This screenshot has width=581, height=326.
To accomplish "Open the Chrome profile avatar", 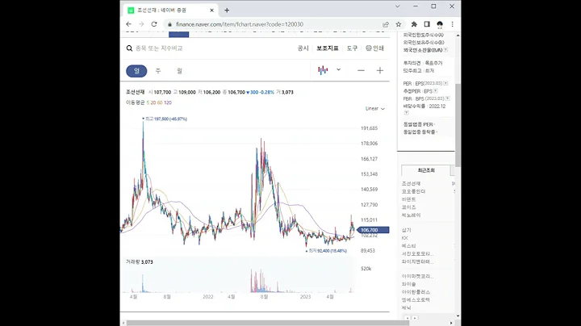I will pos(440,24).
